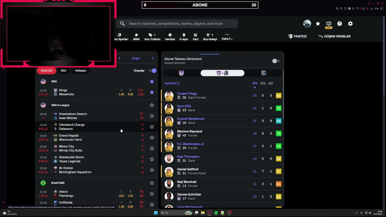Favorite the W. Knicks match star
This screenshot has height=217, width=386.
[152, 170]
